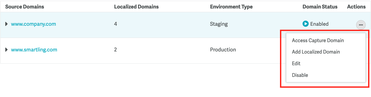This screenshot has height=97, width=371.
Task: Choose Disable from the actions menu
Action: 300,75
